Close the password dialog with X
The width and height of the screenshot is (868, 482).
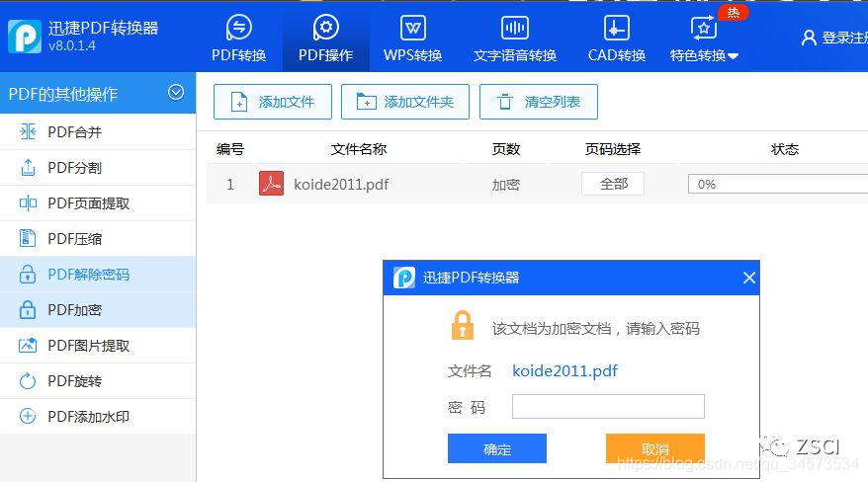tap(749, 278)
